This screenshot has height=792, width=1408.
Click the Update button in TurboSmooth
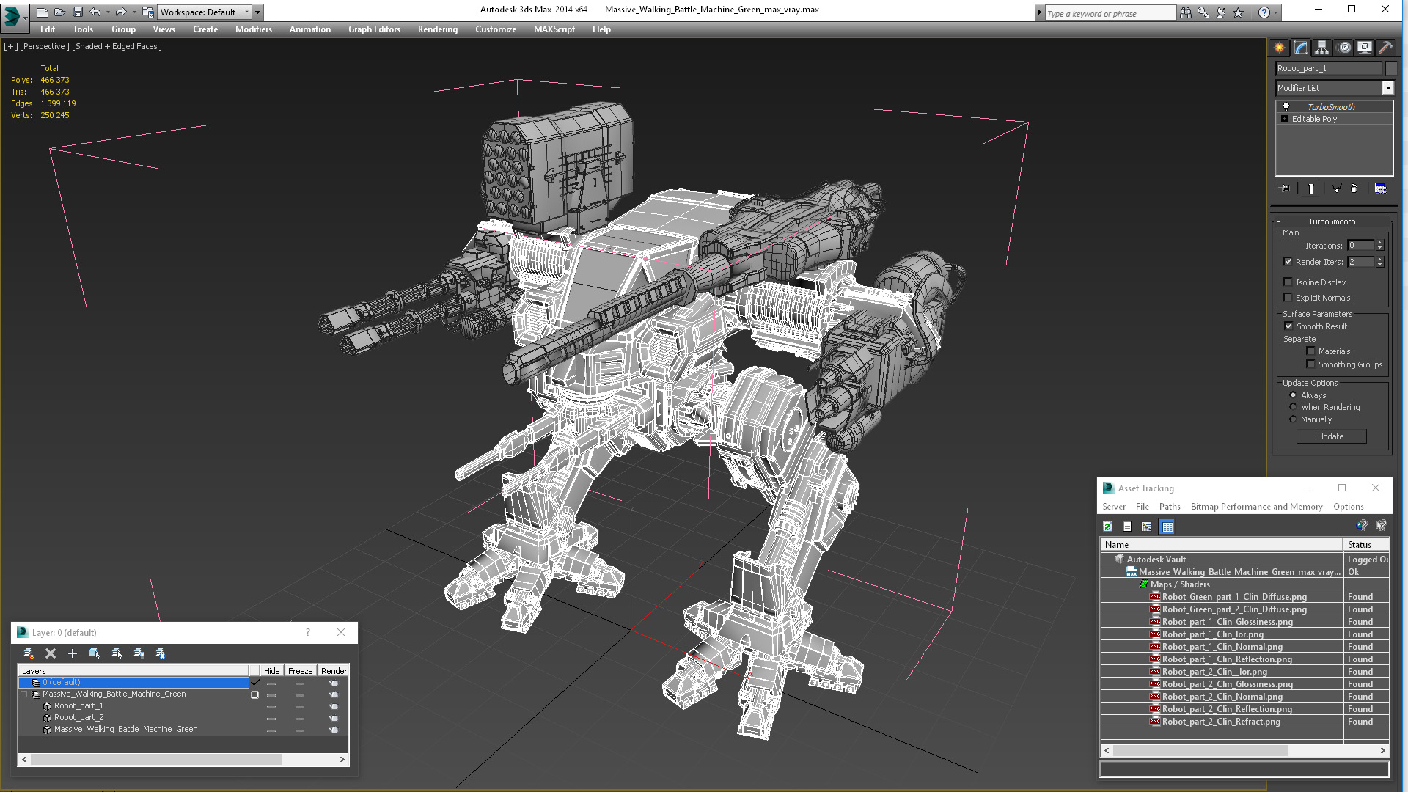coord(1330,436)
